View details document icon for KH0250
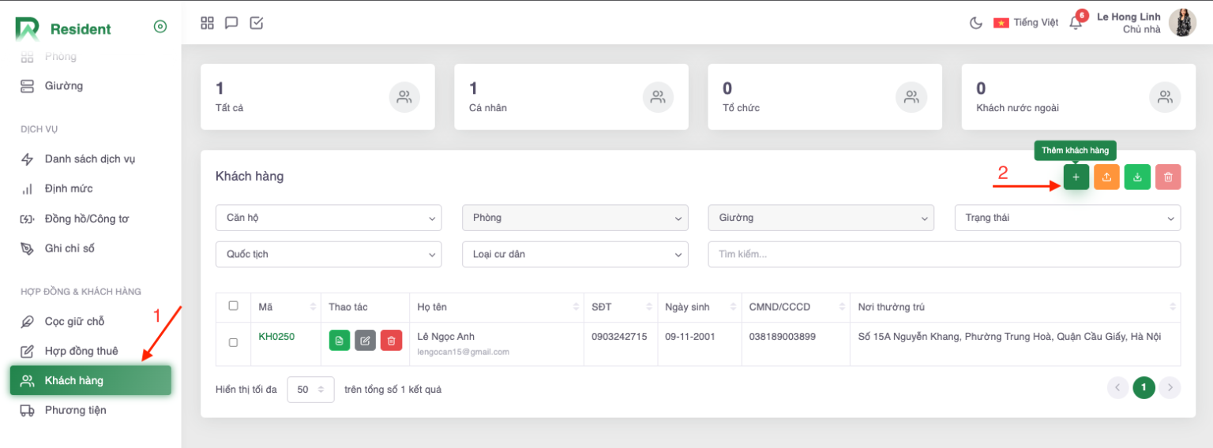 339,341
